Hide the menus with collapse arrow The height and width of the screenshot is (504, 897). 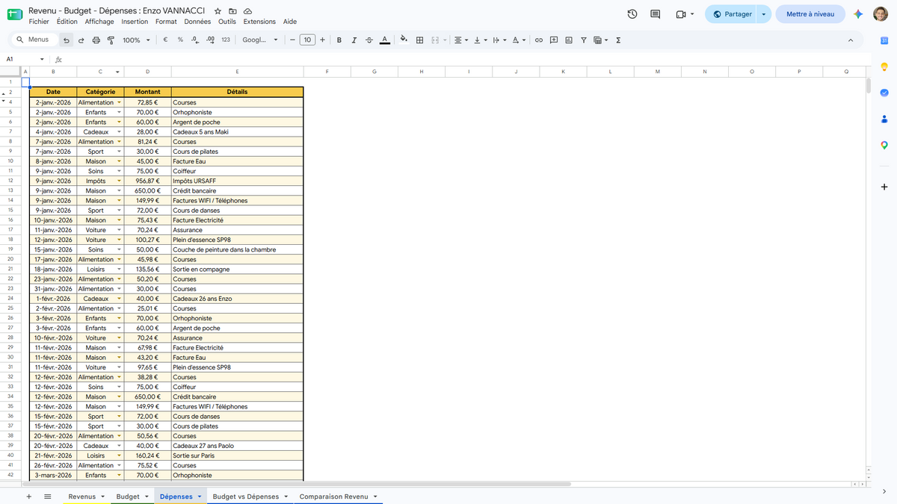(x=851, y=40)
